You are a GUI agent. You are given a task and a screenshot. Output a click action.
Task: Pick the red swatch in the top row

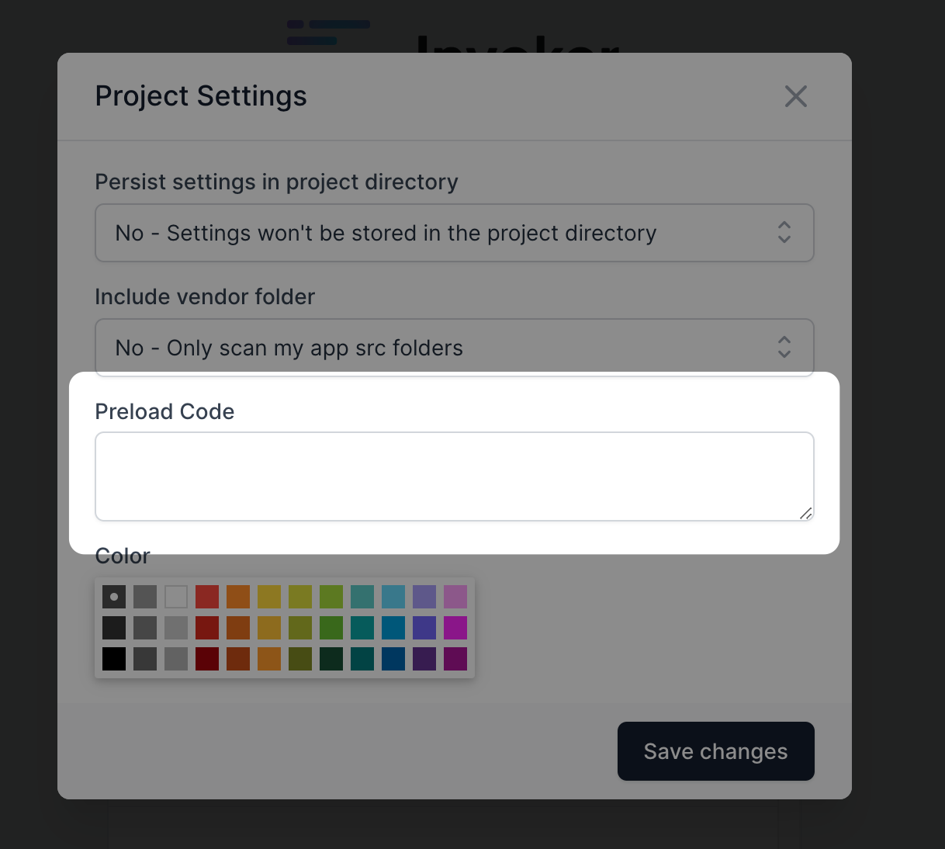(x=207, y=596)
